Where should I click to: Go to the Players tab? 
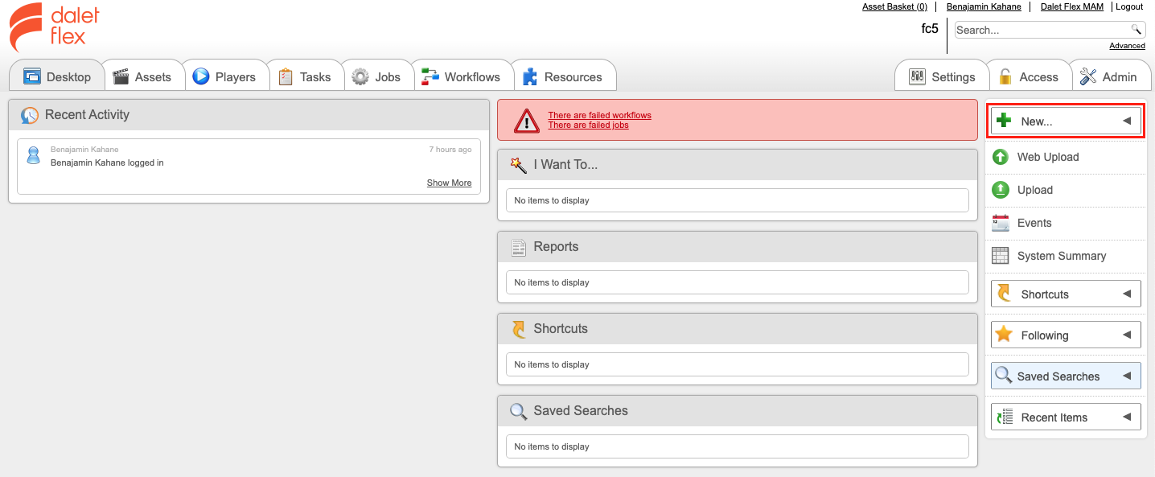coord(225,76)
